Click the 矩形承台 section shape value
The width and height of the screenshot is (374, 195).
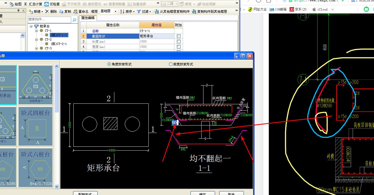(x=157, y=36)
